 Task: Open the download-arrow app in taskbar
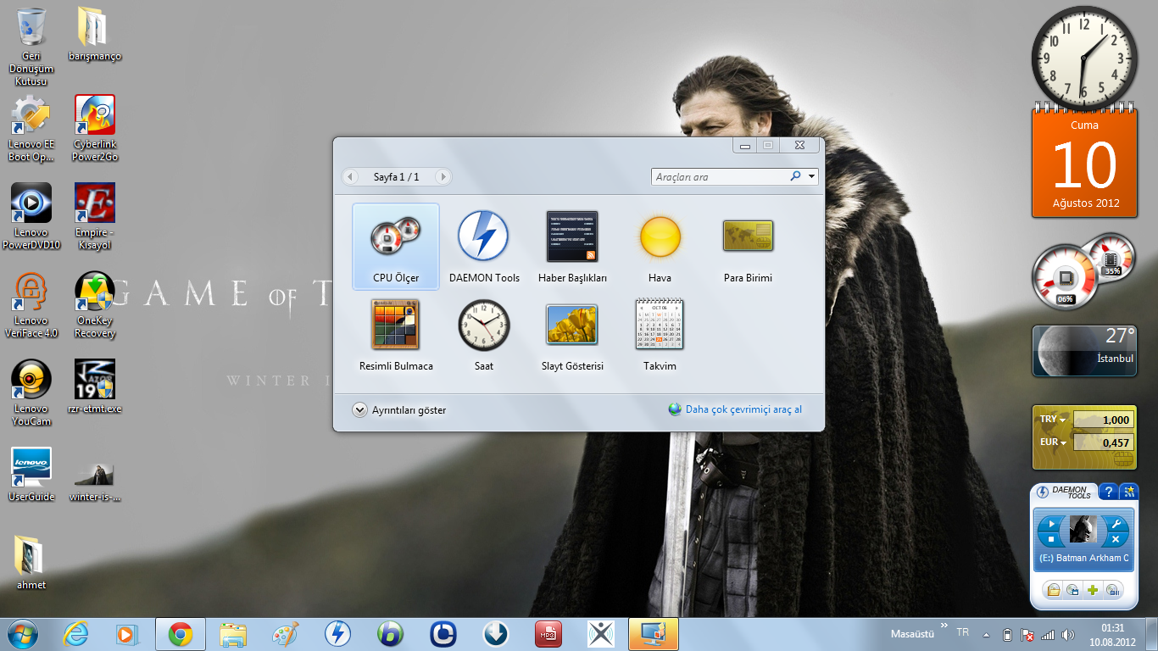click(x=496, y=634)
